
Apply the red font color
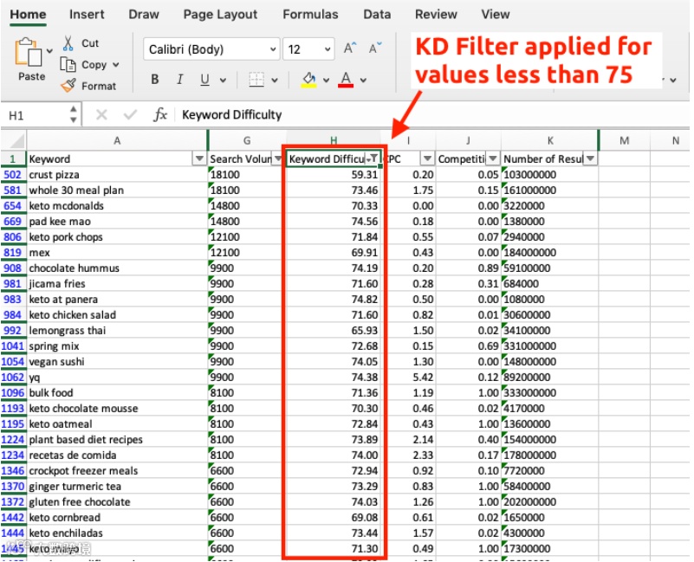pos(346,80)
